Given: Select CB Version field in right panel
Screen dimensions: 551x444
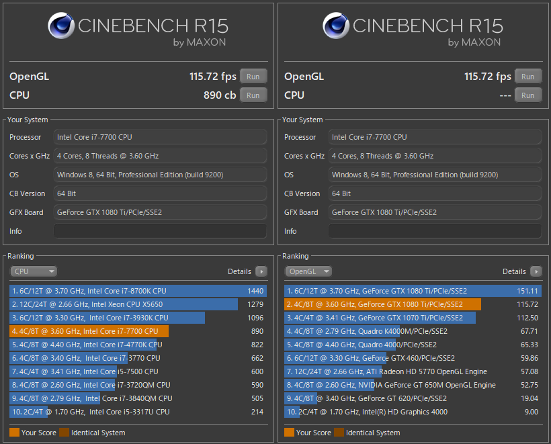Looking at the screenshot, I should tap(435, 193).
